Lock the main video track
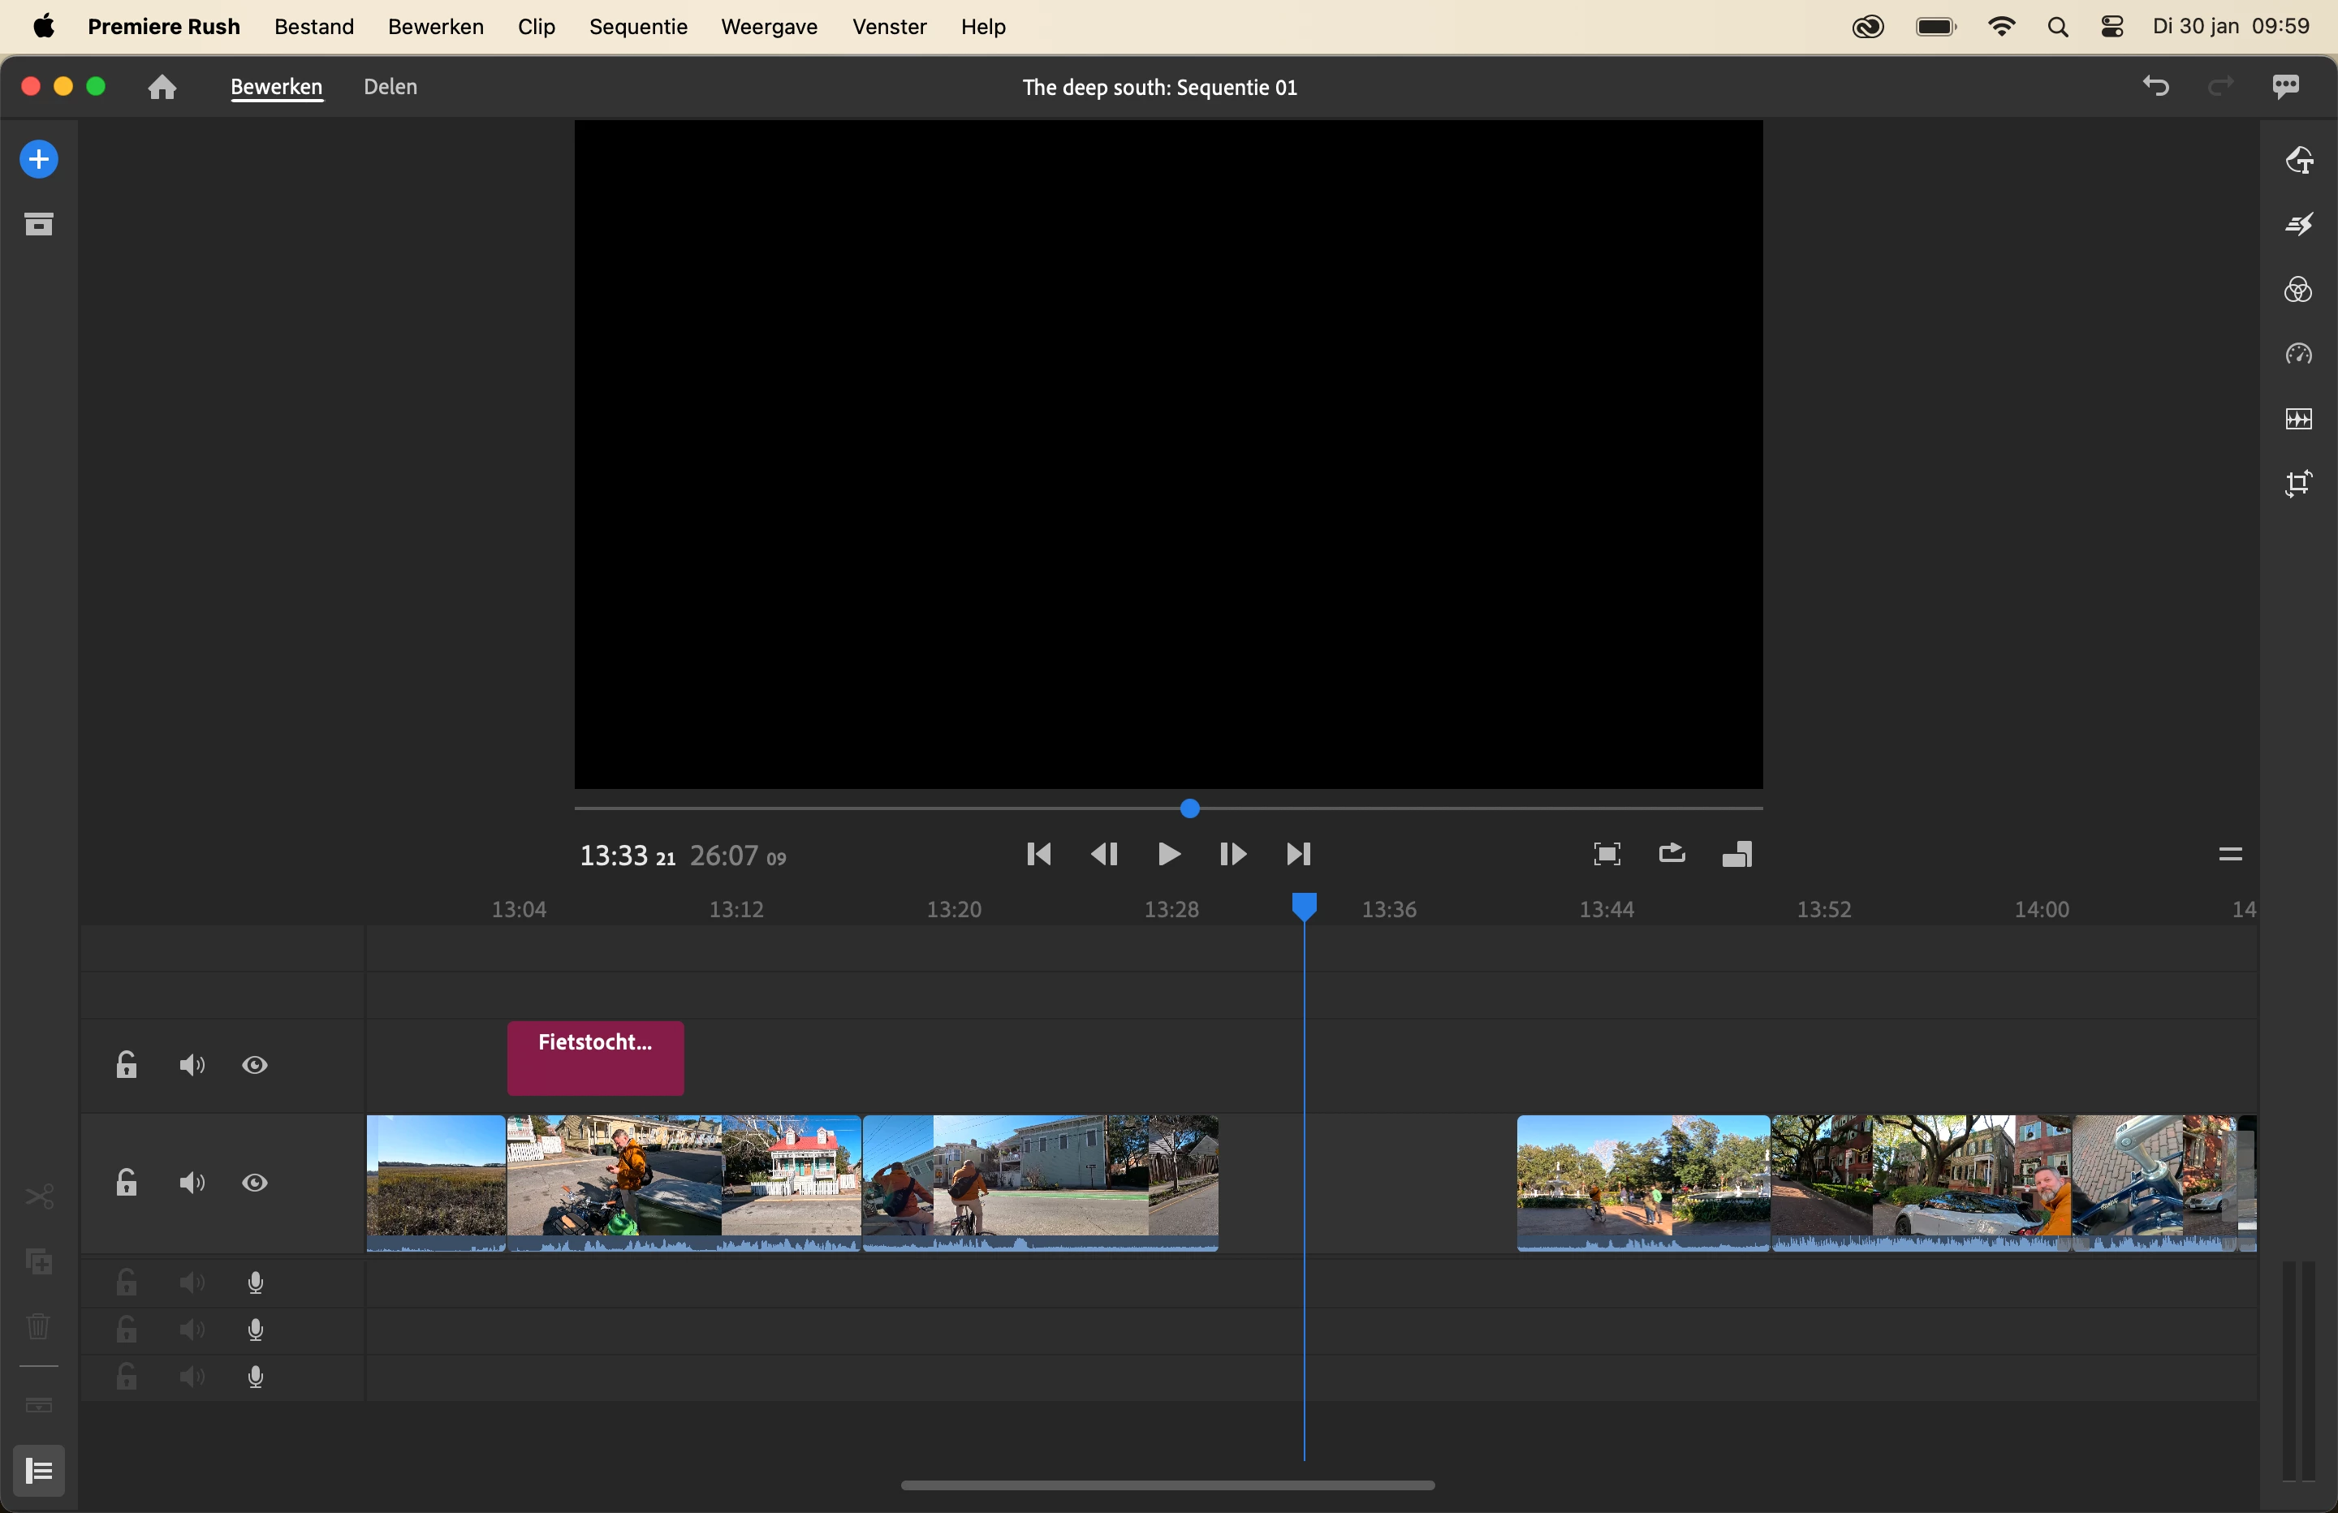The height and width of the screenshot is (1513, 2338). [127, 1183]
